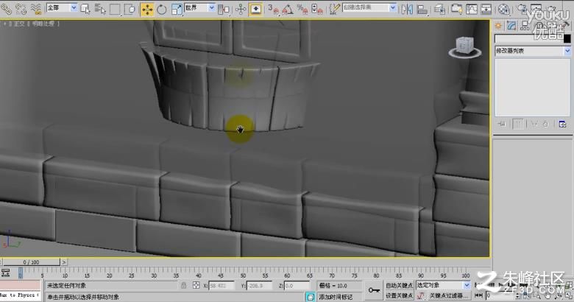574x302 pixels.
Task: Open Select by Name list
Action: 100,9
